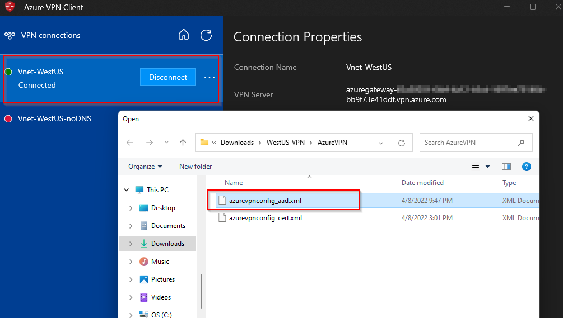The height and width of the screenshot is (318, 563).
Task: Click the green status dot for Vnet-WestUS
Action: pos(8,72)
